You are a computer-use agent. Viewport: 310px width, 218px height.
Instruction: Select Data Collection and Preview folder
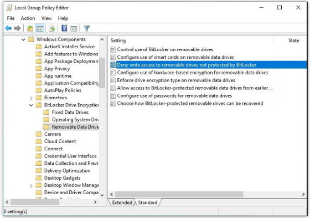(x=71, y=163)
